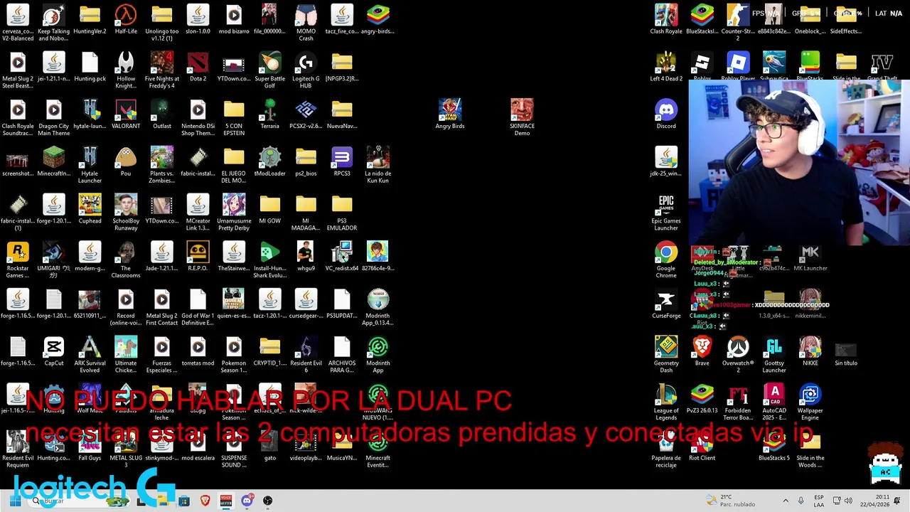Select the AutoCAD 2025 shortcut
This screenshot has width=910, height=512.
pyautogui.click(x=774, y=402)
